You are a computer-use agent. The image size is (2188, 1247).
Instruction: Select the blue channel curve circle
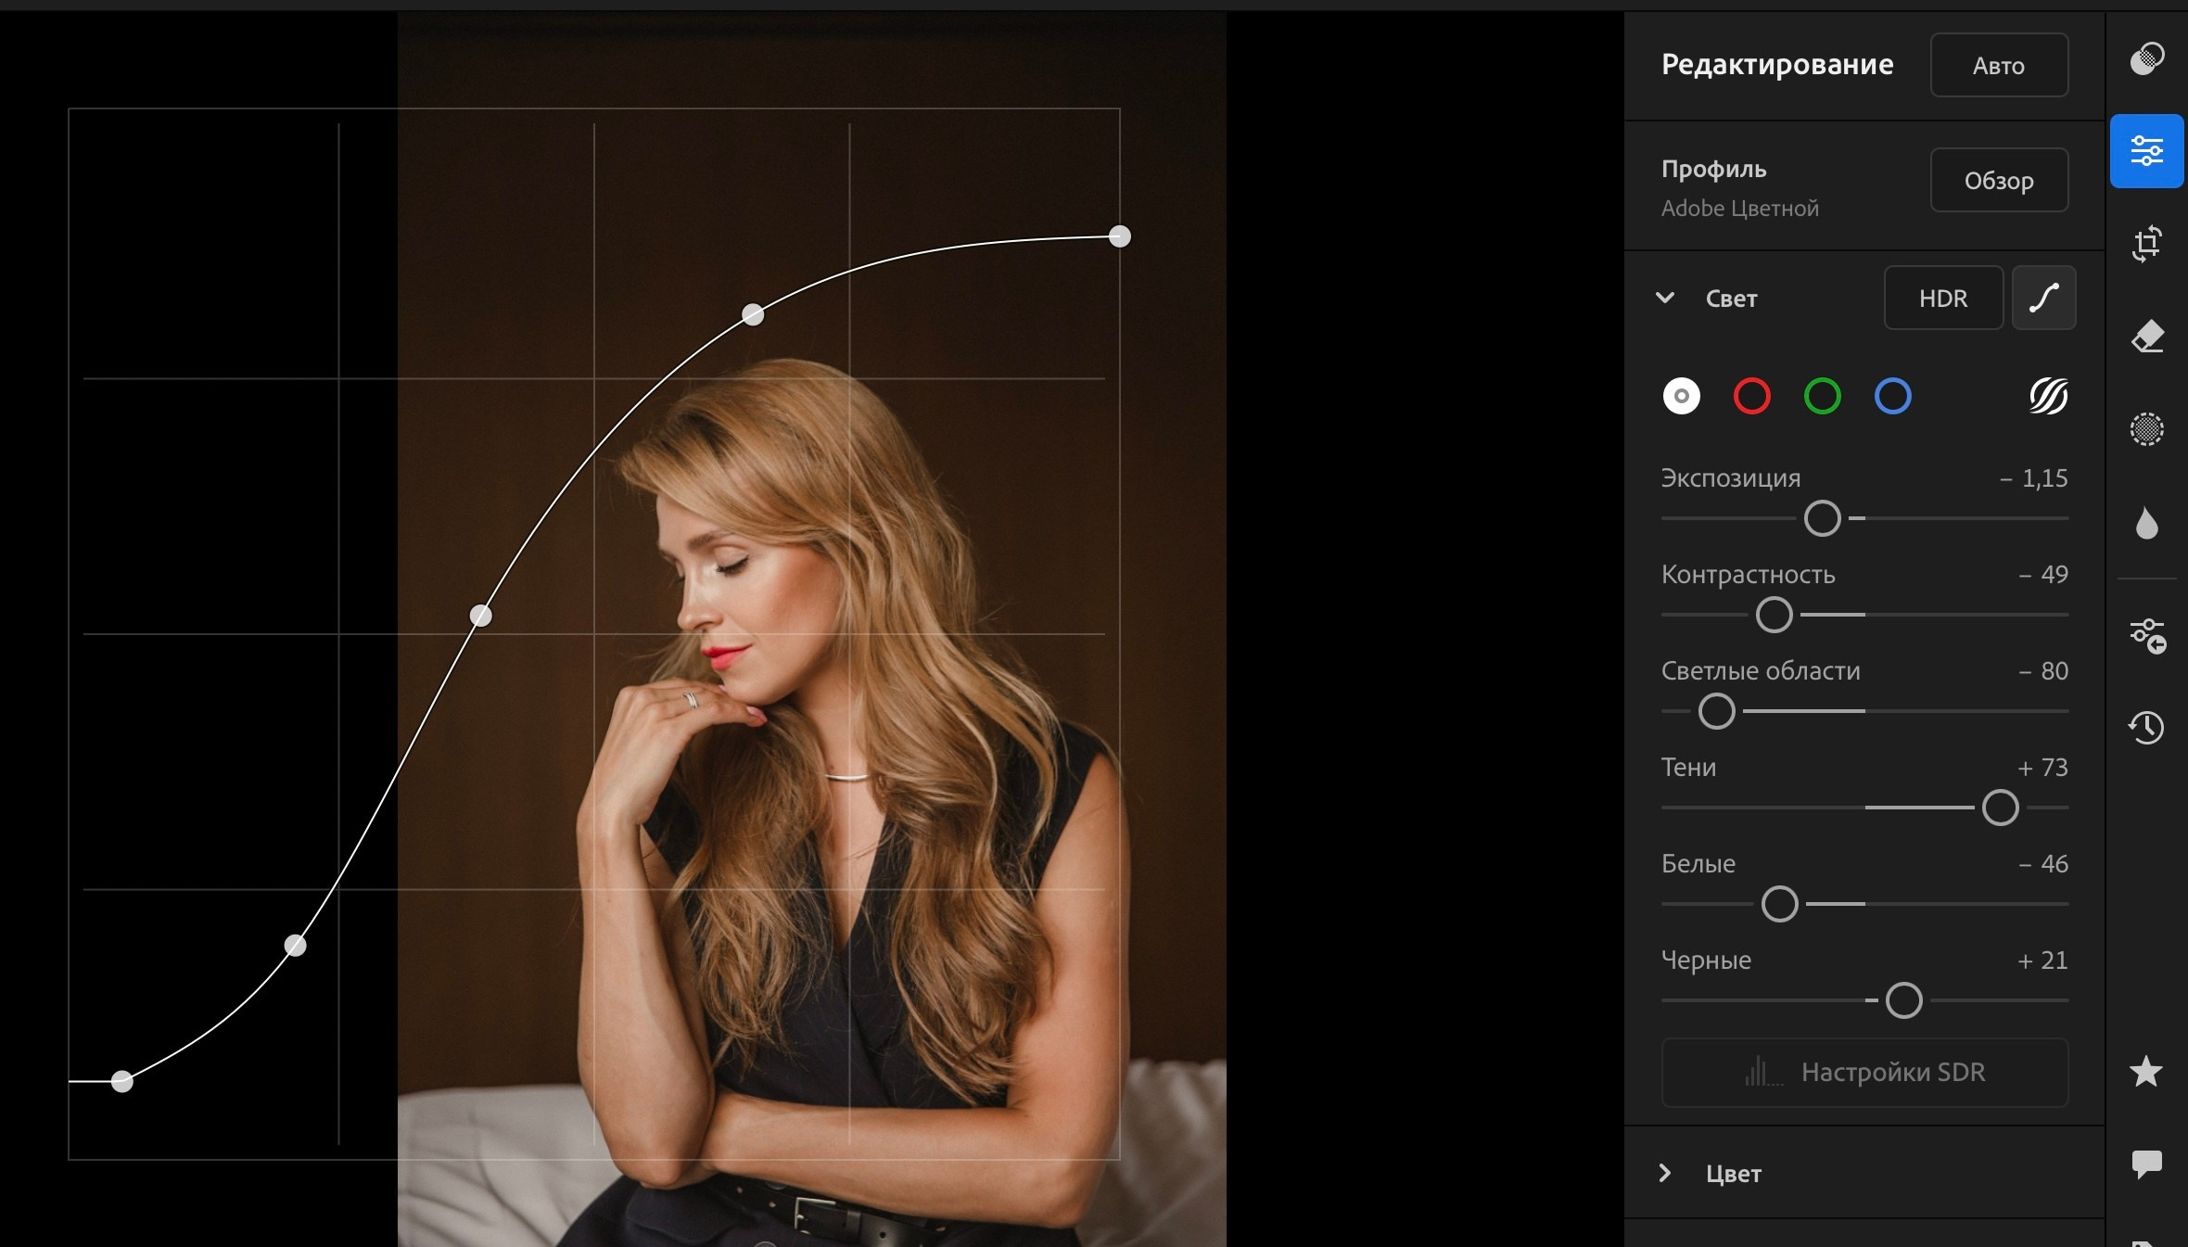1892,396
